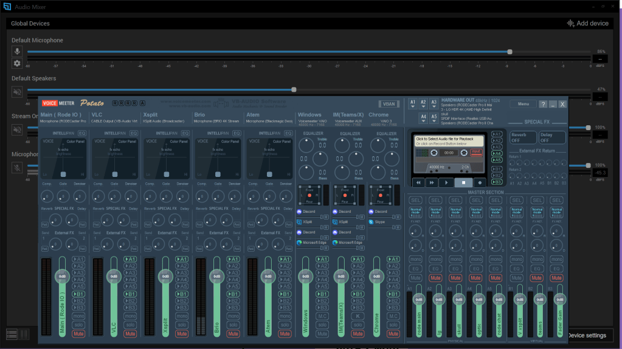Click XSplit app icon in IM(Teams/X) strip
Screen dimensions: 622x349
[335, 222]
